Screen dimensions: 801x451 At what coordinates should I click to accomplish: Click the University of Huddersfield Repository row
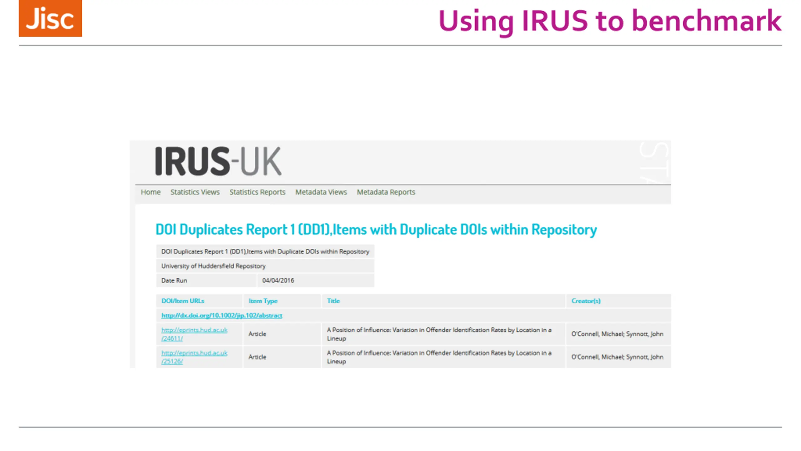click(265, 266)
